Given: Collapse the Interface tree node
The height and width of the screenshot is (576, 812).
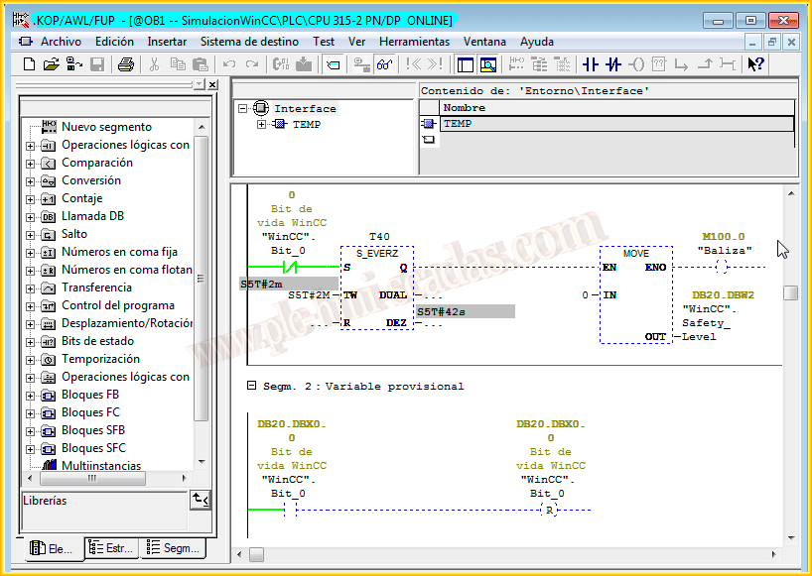Looking at the screenshot, I should 243,109.
